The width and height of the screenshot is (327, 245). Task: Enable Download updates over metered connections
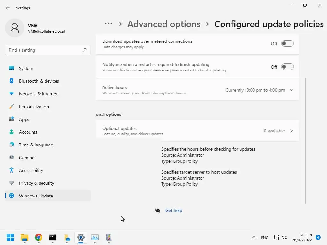point(287,44)
